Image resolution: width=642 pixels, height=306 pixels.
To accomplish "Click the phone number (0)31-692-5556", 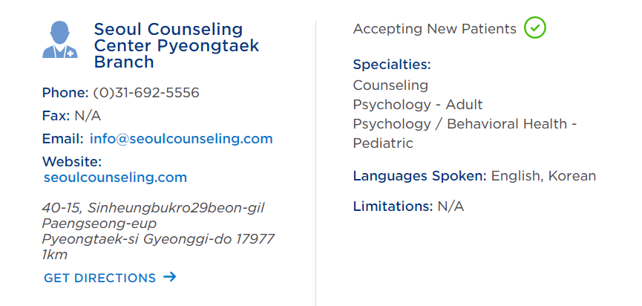I will tap(146, 93).
